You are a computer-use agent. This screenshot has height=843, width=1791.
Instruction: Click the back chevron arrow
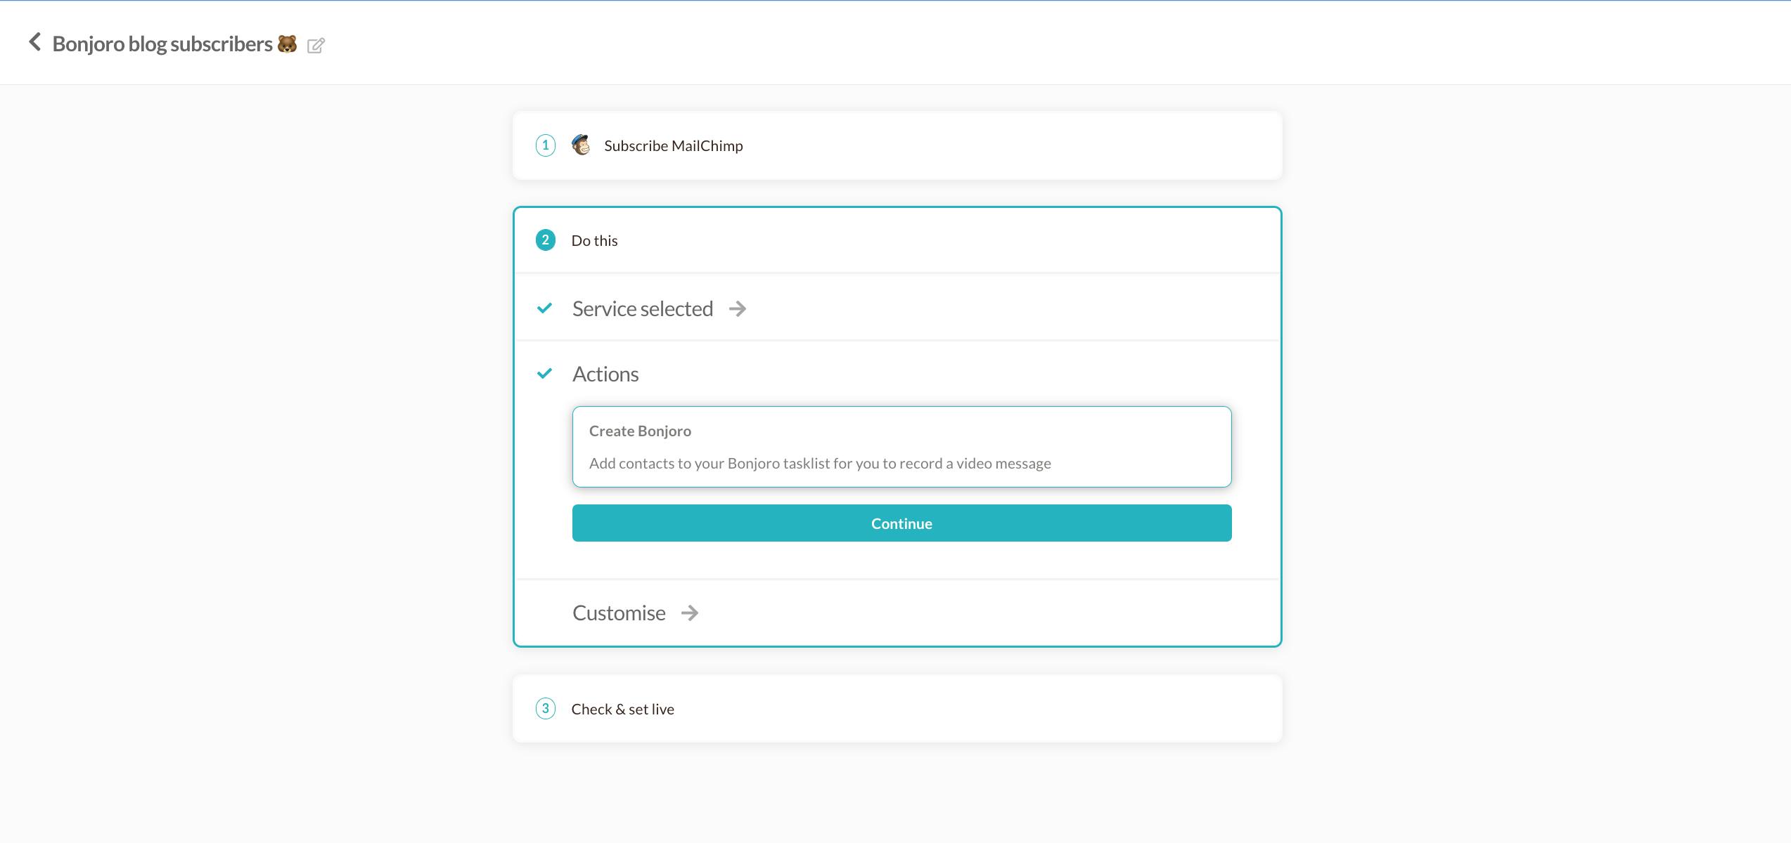34,42
